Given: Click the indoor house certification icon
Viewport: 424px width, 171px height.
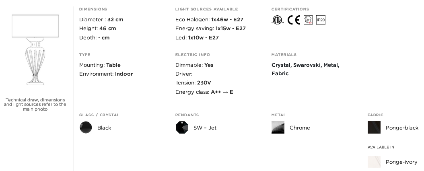Looking at the screenshot, I should pos(308,20).
